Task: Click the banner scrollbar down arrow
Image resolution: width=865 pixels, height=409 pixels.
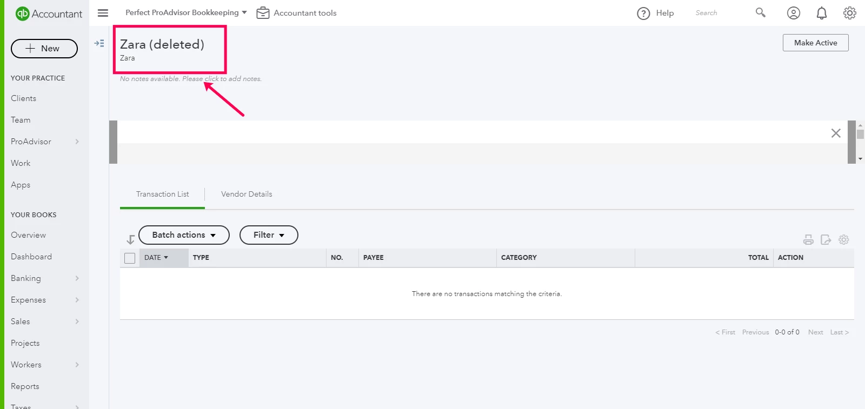Action: (x=860, y=159)
